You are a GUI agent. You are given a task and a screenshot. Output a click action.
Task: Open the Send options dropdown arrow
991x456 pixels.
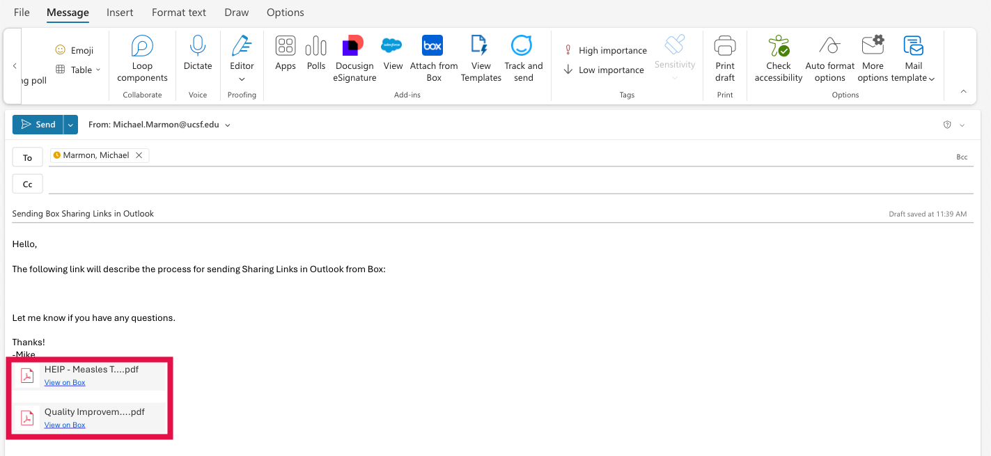coord(70,125)
